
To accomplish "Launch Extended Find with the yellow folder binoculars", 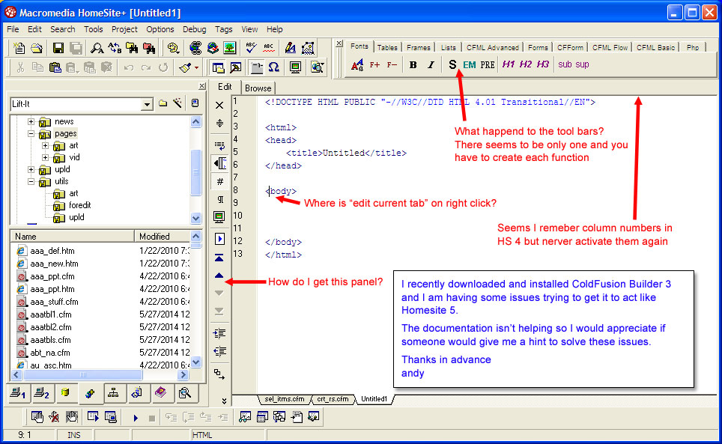I will (x=132, y=48).
